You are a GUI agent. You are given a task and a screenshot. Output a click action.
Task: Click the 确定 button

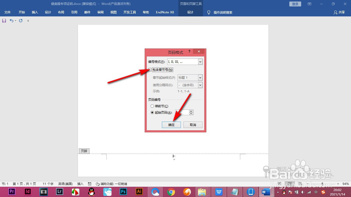171,125
